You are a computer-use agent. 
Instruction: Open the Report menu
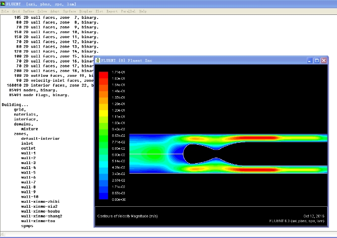tap(112, 11)
